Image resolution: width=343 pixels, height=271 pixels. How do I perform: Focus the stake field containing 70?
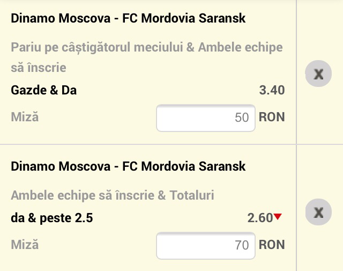(x=206, y=245)
